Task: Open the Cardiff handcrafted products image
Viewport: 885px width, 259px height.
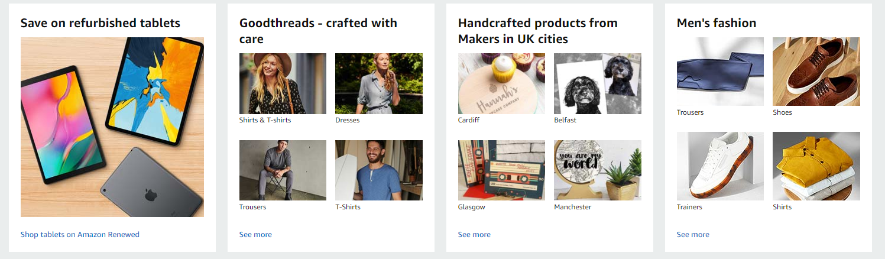Action: [501, 83]
